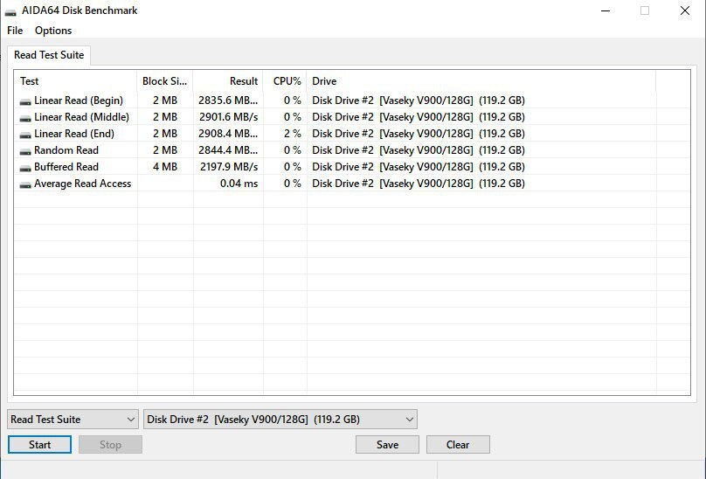
Task: Click the 0.04 ms result value
Action: (x=239, y=184)
